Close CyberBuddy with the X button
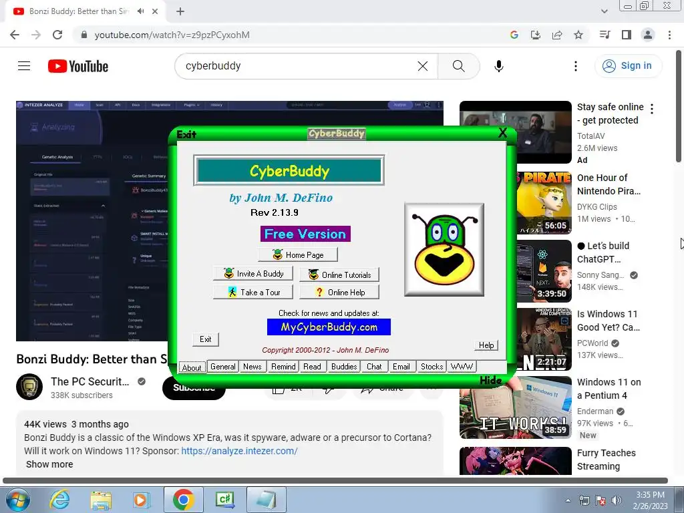Image resolution: width=684 pixels, height=513 pixels. click(x=502, y=133)
